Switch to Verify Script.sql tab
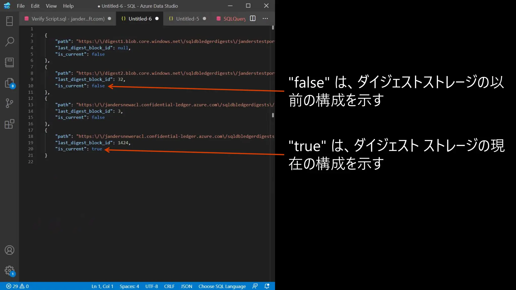Screen dimensions: 516x290 point(68,19)
